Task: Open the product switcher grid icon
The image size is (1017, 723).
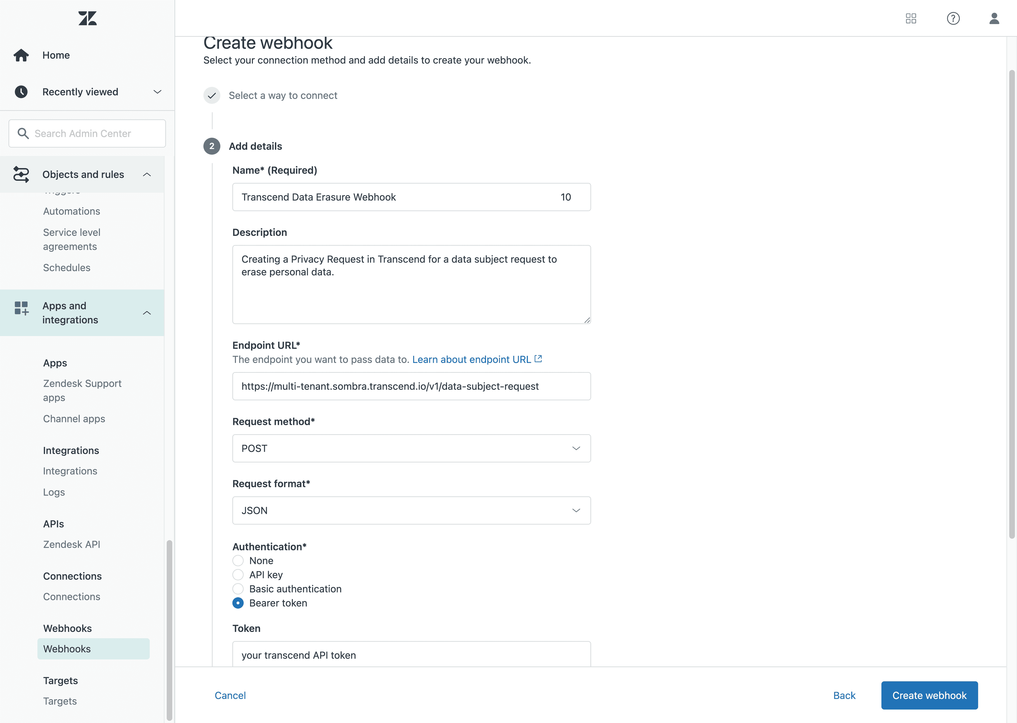Action: (911, 18)
